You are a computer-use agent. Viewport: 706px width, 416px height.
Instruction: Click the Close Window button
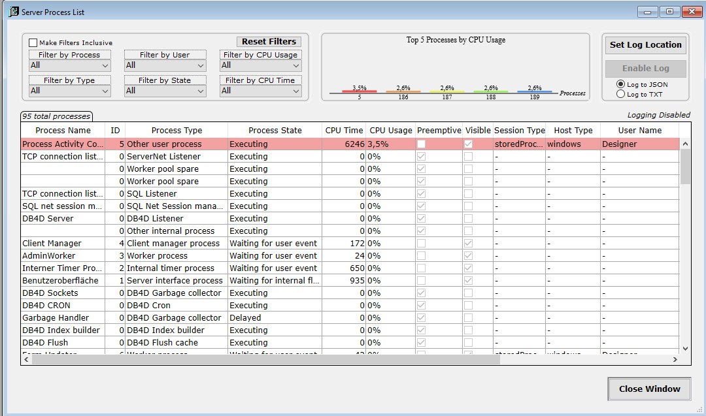tap(649, 389)
